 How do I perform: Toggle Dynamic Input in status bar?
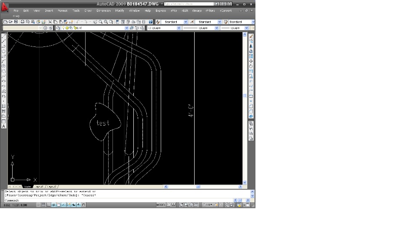(74, 205)
